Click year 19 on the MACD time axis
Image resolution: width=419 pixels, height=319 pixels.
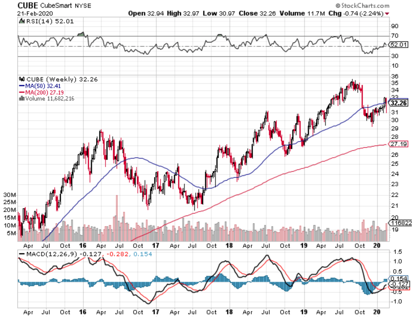(x=304, y=312)
